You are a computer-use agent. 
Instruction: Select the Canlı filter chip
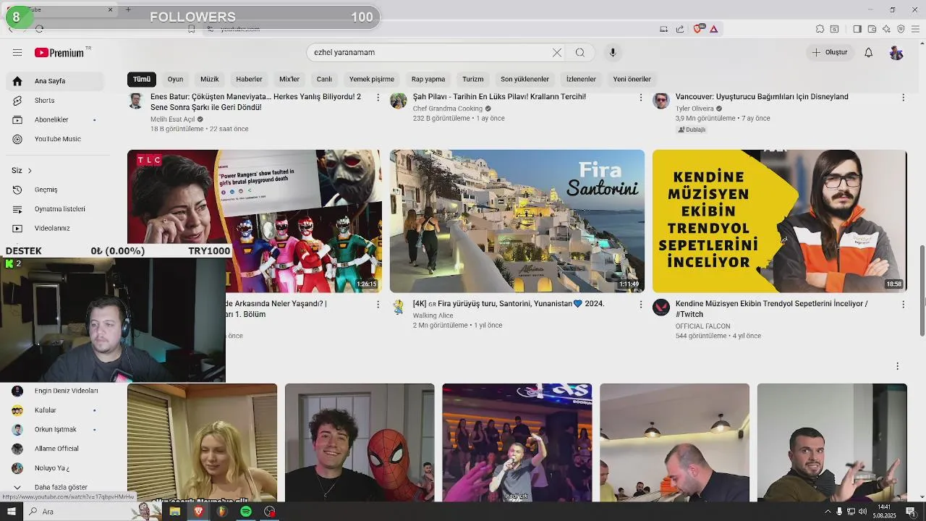pyautogui.click(x=324, y=79)
